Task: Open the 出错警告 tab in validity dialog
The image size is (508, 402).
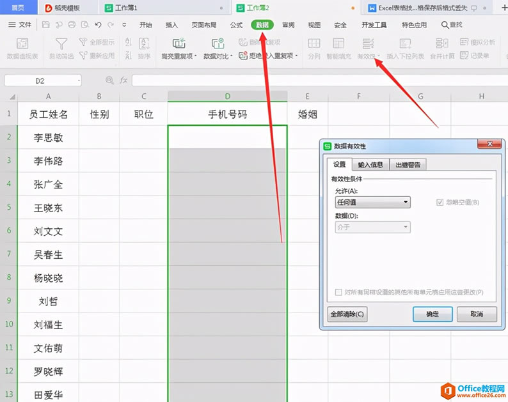Action: pos(408,165)
